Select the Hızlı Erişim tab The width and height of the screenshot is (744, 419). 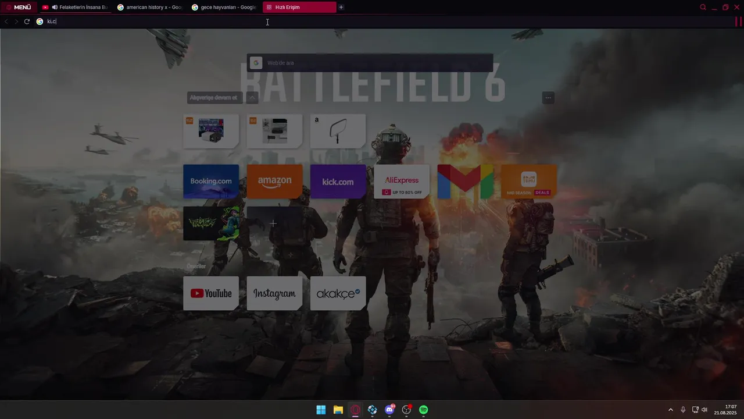pos(299,7)
